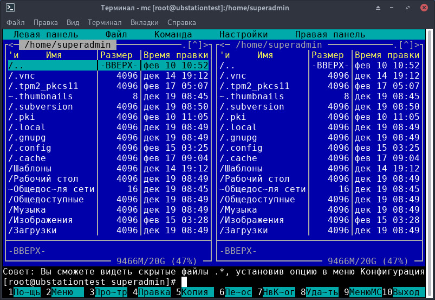Open the Файл menu in the terminal menu bar
The image size is (435, 300).
click(x=16, y=23)
